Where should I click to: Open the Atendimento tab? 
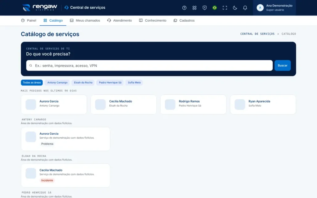119,20
